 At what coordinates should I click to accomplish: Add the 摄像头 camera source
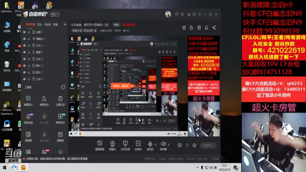coord(112,146)
